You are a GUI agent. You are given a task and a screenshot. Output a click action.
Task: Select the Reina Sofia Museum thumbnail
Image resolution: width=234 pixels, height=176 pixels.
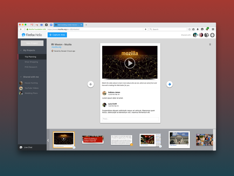(x=150, y=140)
